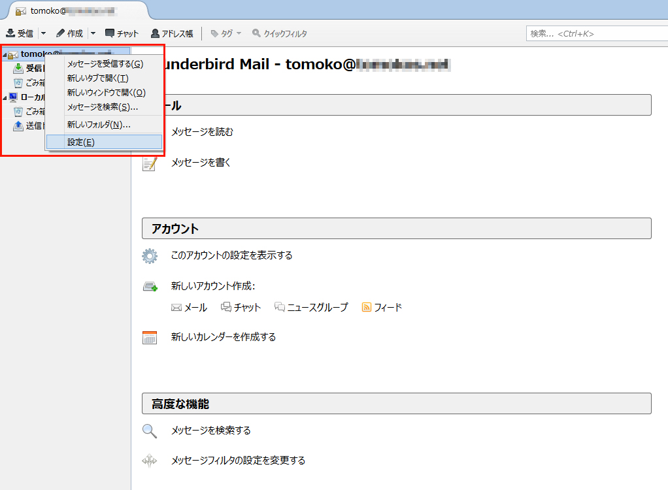The height and width of the screenshot is (490, 668).
Task: Click the メッセージを読む link
Action: click(x=202, y=132)
